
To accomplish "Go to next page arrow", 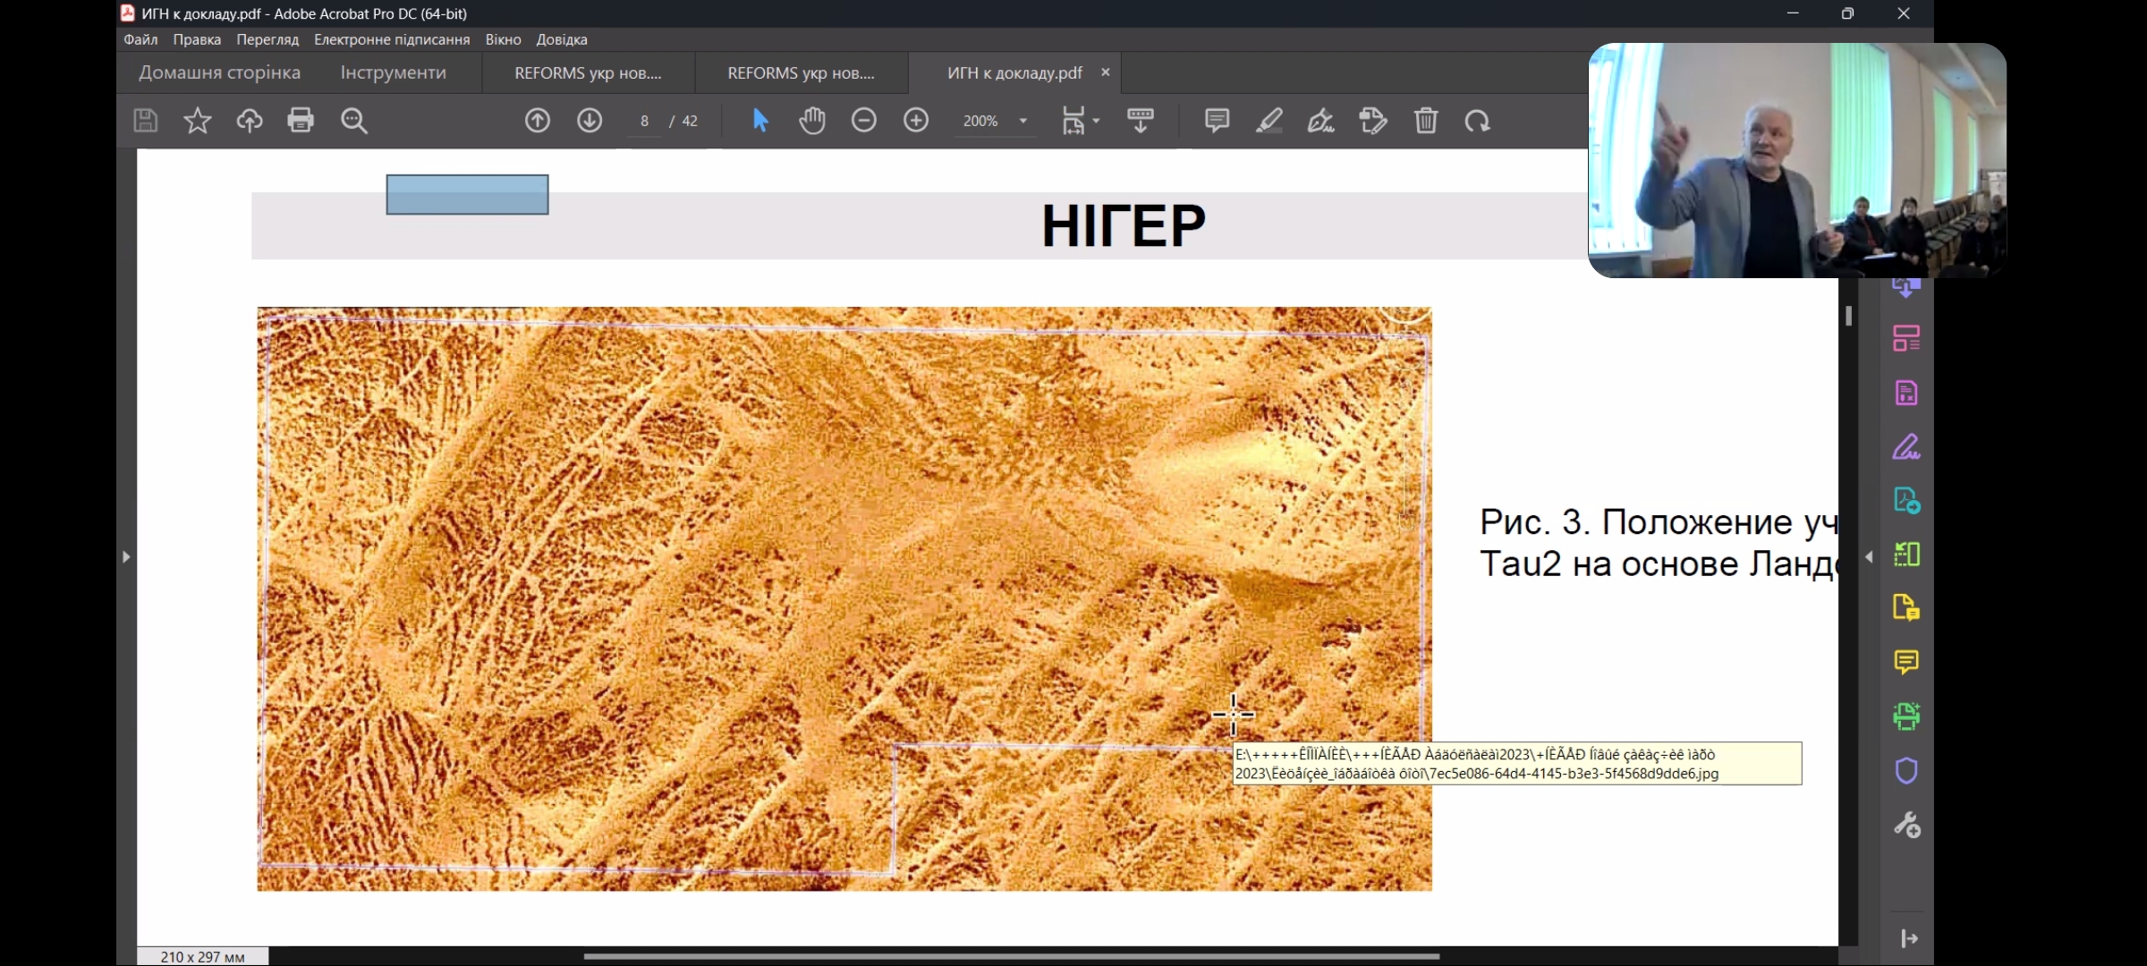I will (x=590, y=121).
